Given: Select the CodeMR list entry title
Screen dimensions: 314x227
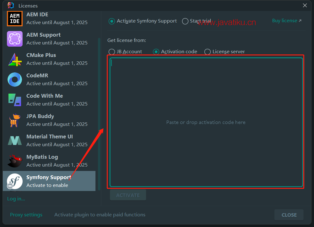Looking at the screenshot, I should coord(37,76).
